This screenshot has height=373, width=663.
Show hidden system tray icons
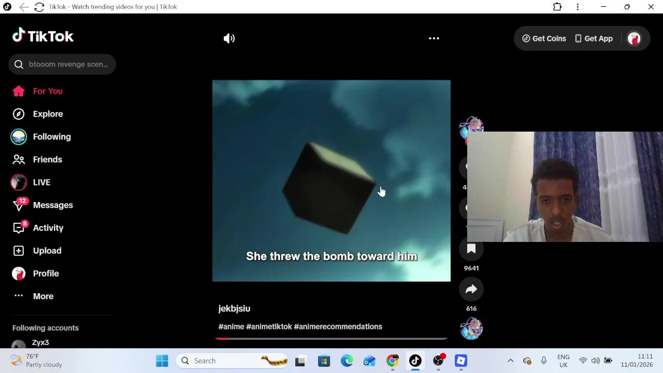[510, 361]
